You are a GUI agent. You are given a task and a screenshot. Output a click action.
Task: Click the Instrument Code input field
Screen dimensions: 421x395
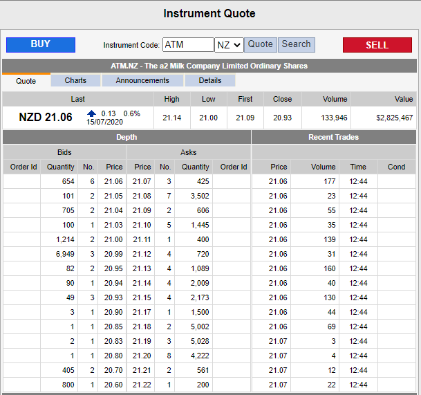pos(188,44)
